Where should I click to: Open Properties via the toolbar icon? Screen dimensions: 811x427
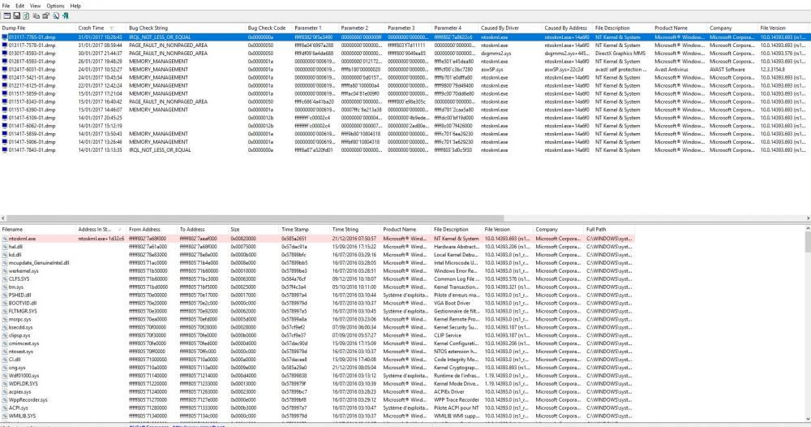45,15
